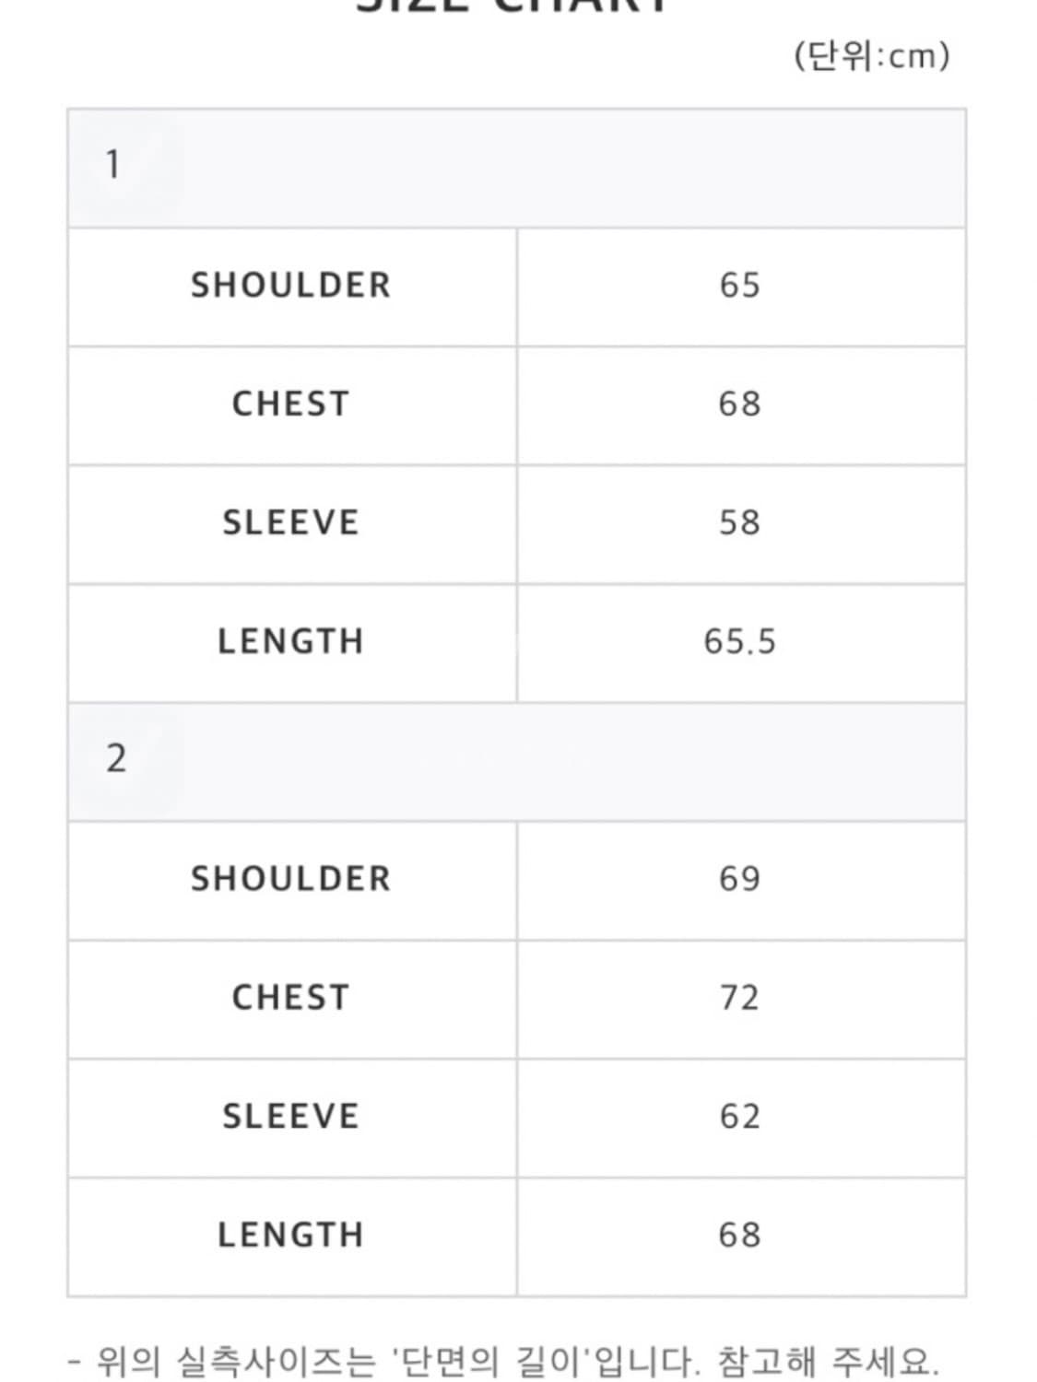Click the CHEST label under size 1

291,404
